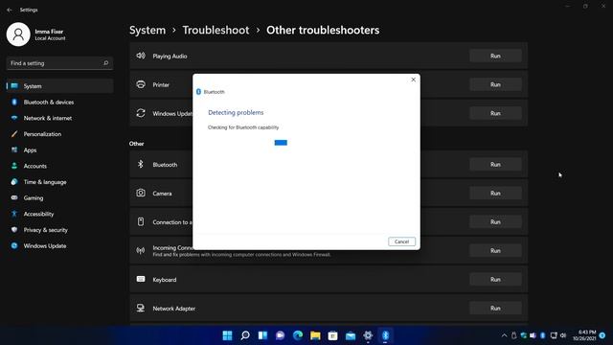The height and width of the screenshot is (345, 613).
Task: Go back using the Settings back arrow
Action: coord(10,10)
